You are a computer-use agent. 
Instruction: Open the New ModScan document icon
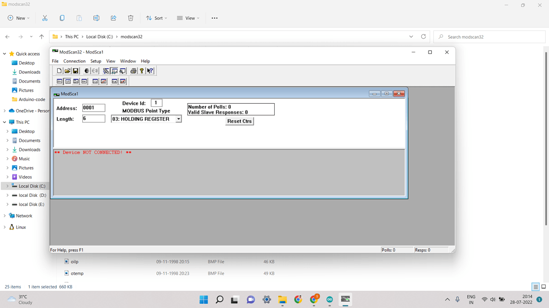(59, 70)
